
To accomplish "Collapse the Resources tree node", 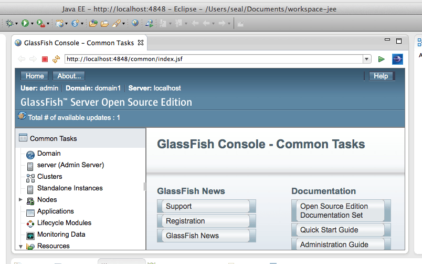I will pyautogui.click(x=20, y=246).
